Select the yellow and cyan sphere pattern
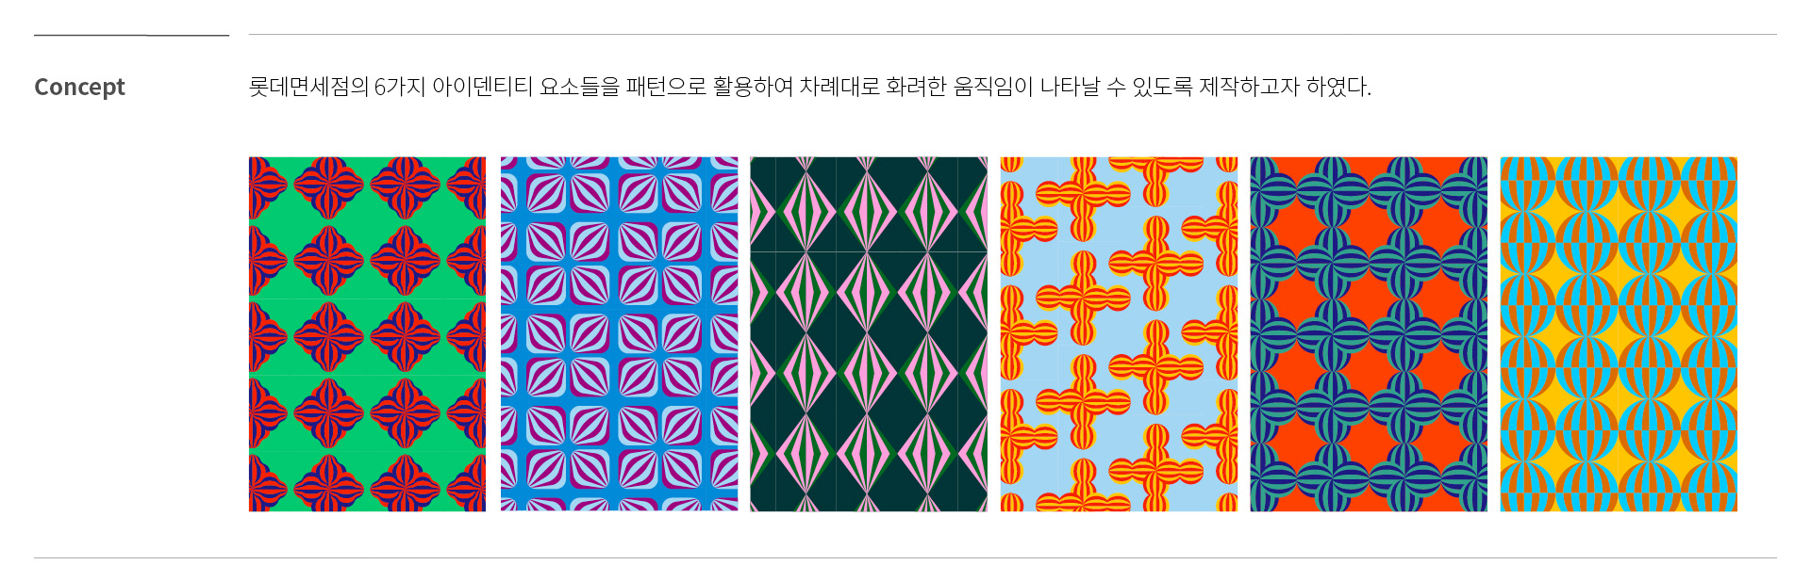 1619,334
